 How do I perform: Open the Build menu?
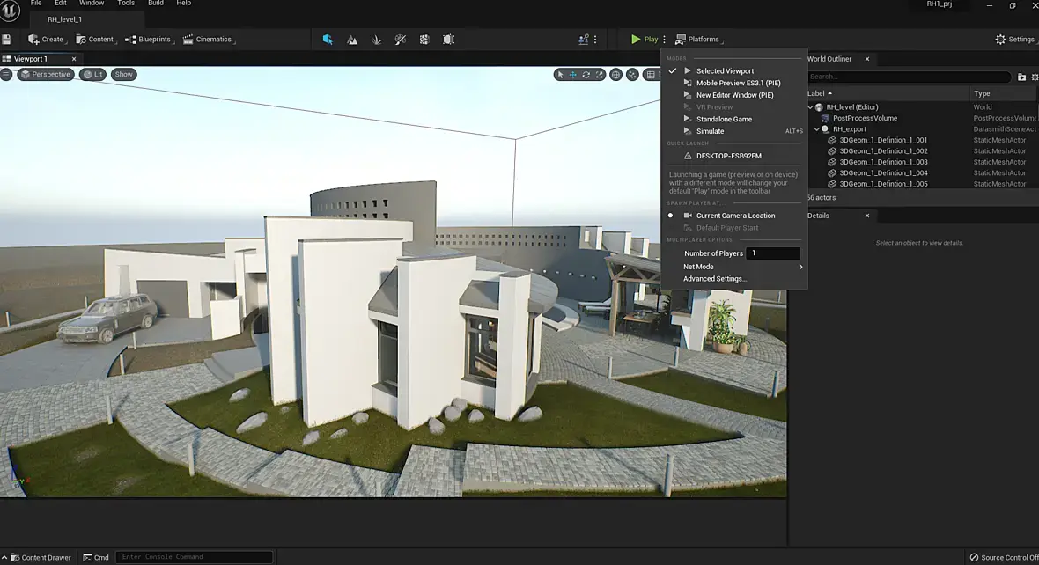coord(156,4)
